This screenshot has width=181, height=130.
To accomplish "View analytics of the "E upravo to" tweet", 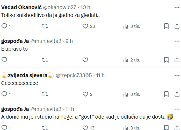I will click(x=132, y=60).
